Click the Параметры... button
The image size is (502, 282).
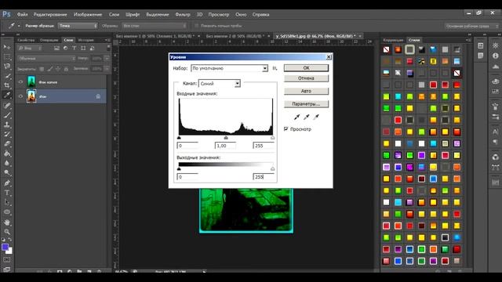click(x=306, y=104)
